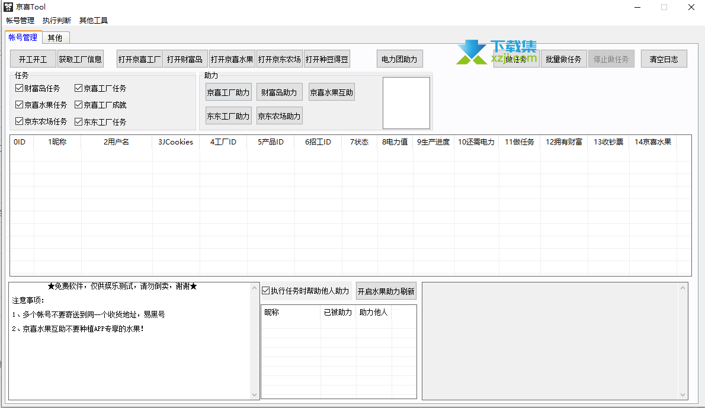
Task: Click the 13收钞票 column header
Action: [609, 142]
